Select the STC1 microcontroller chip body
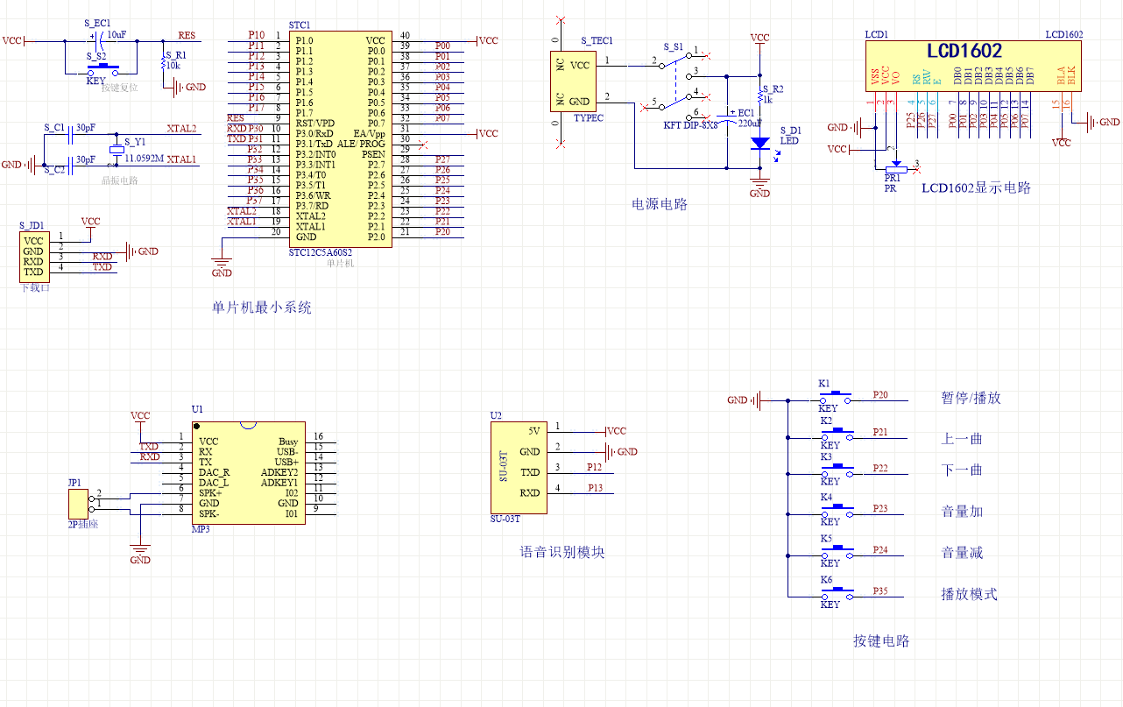The image size is (1123, 707). click(x=339, y=138)
